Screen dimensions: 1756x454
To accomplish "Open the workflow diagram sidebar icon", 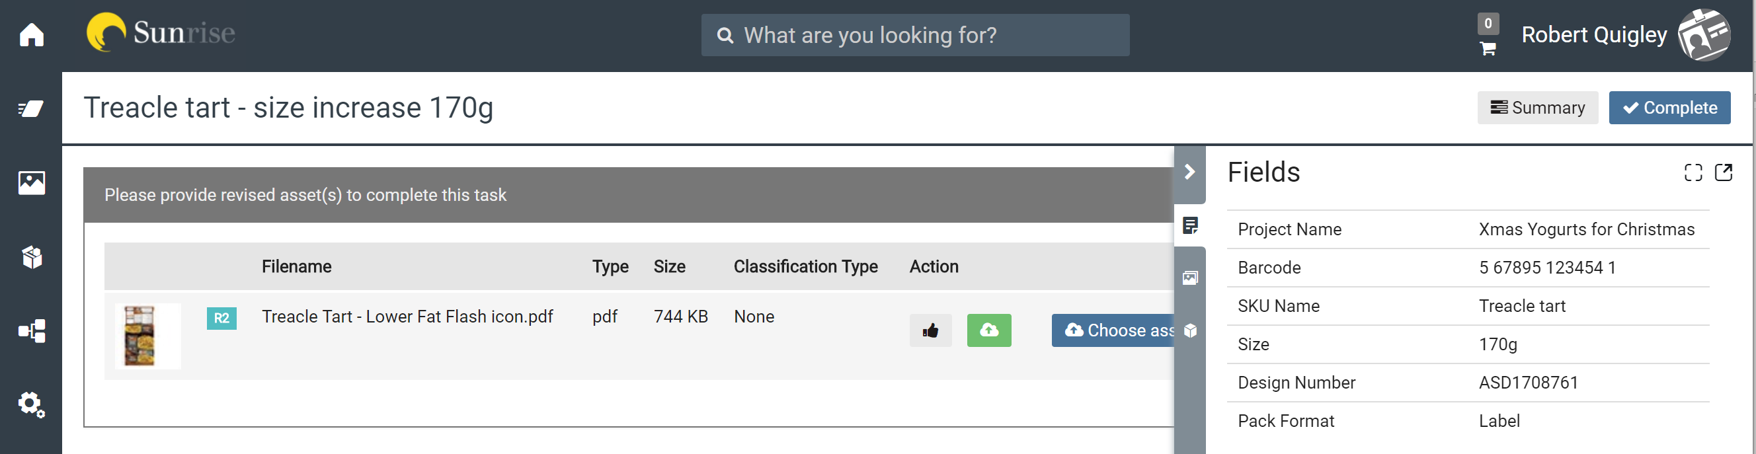I will [31, 331].
